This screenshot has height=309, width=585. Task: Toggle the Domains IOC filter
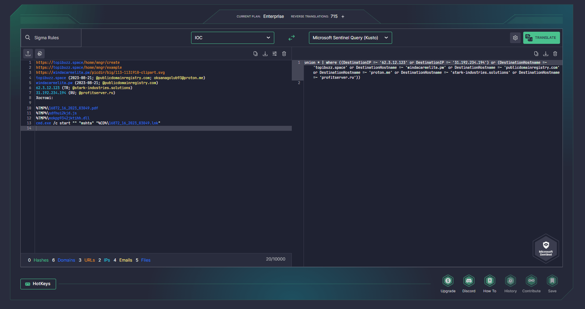pyautogui.click(x=66, y=260)
